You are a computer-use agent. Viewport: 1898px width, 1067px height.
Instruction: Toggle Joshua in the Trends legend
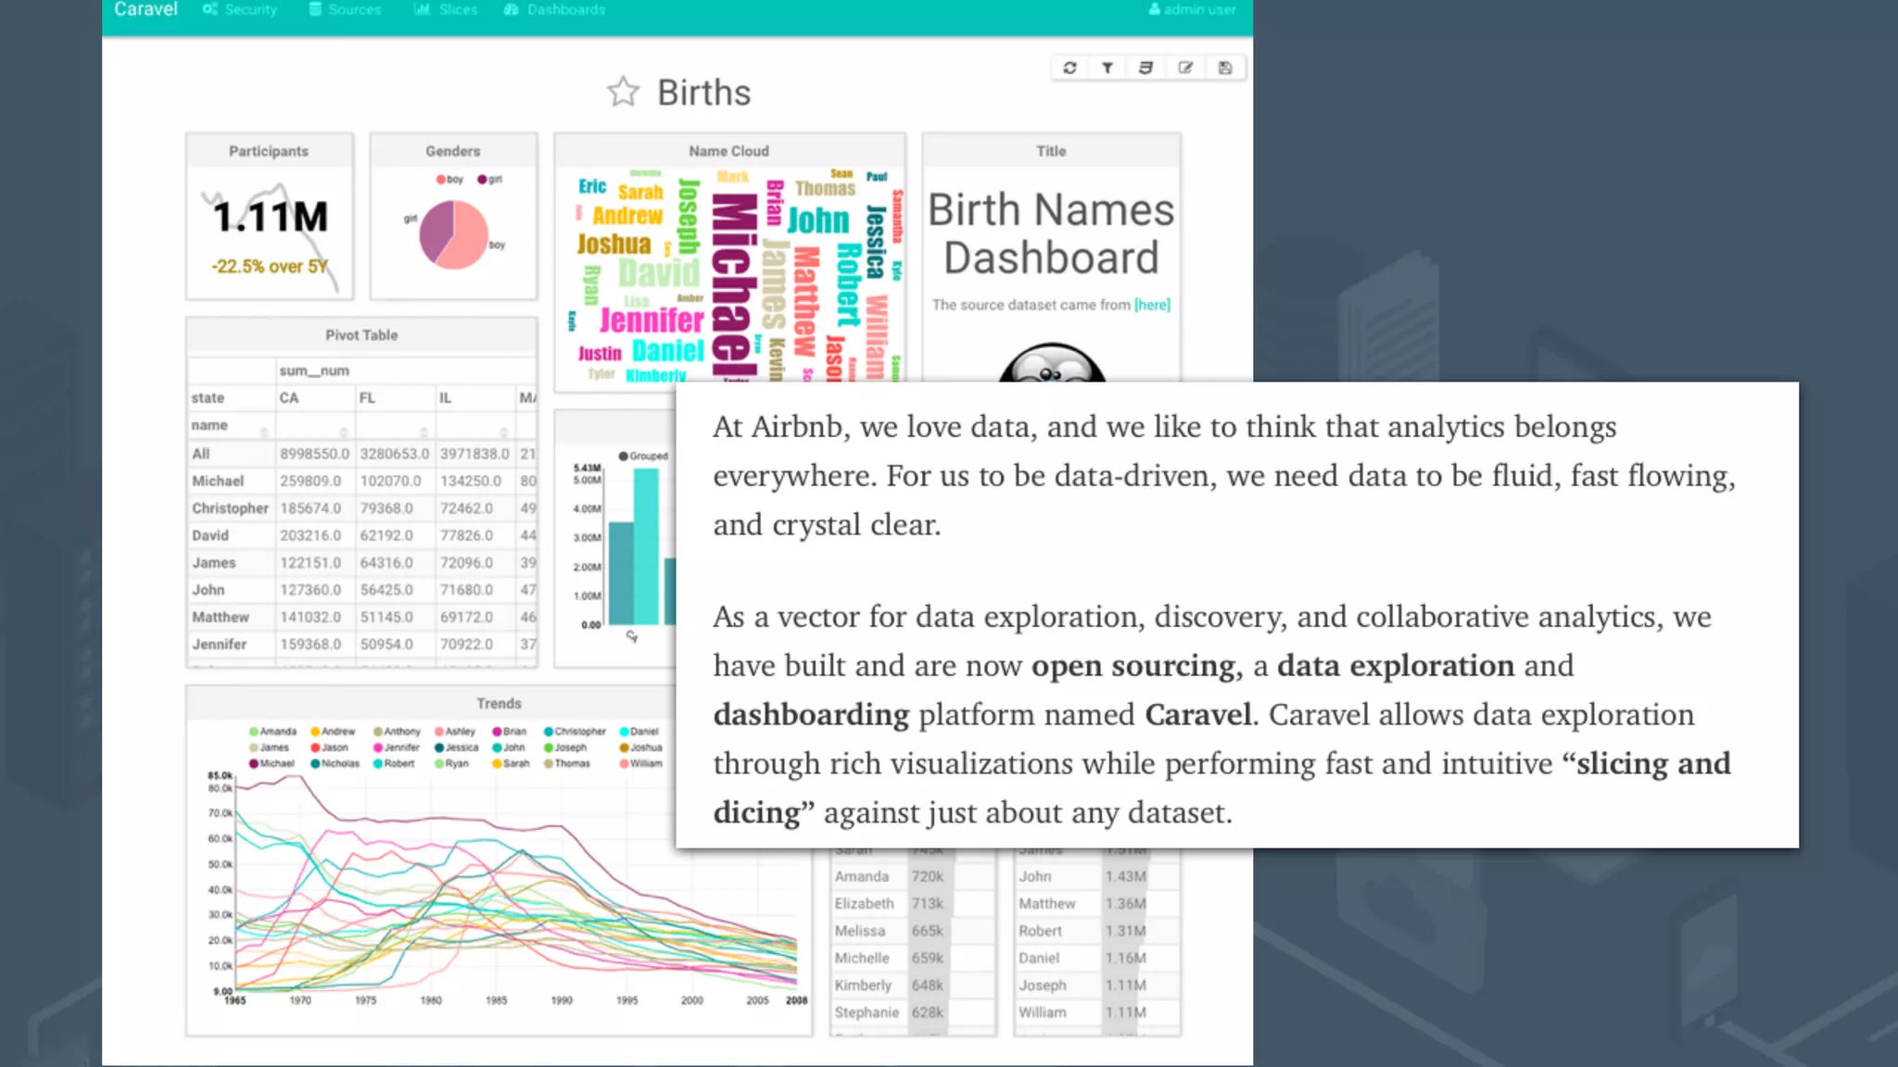click(x=641, y=747)
